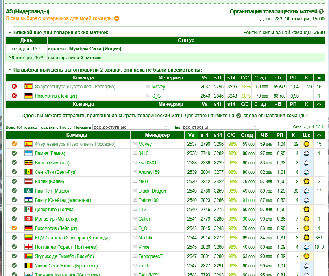Sort team list by s14 column header
Image resolution: width=329 pixels, height=276 pixels.
pos(218,135)
